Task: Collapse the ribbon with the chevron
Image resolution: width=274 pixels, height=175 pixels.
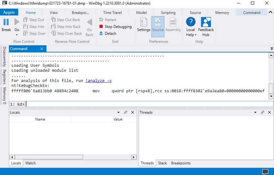Action: [x=270, y=12]
